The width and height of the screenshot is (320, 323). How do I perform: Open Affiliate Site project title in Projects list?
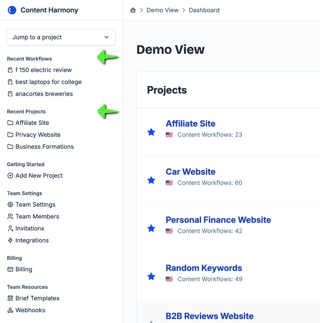tap(190, 124)
